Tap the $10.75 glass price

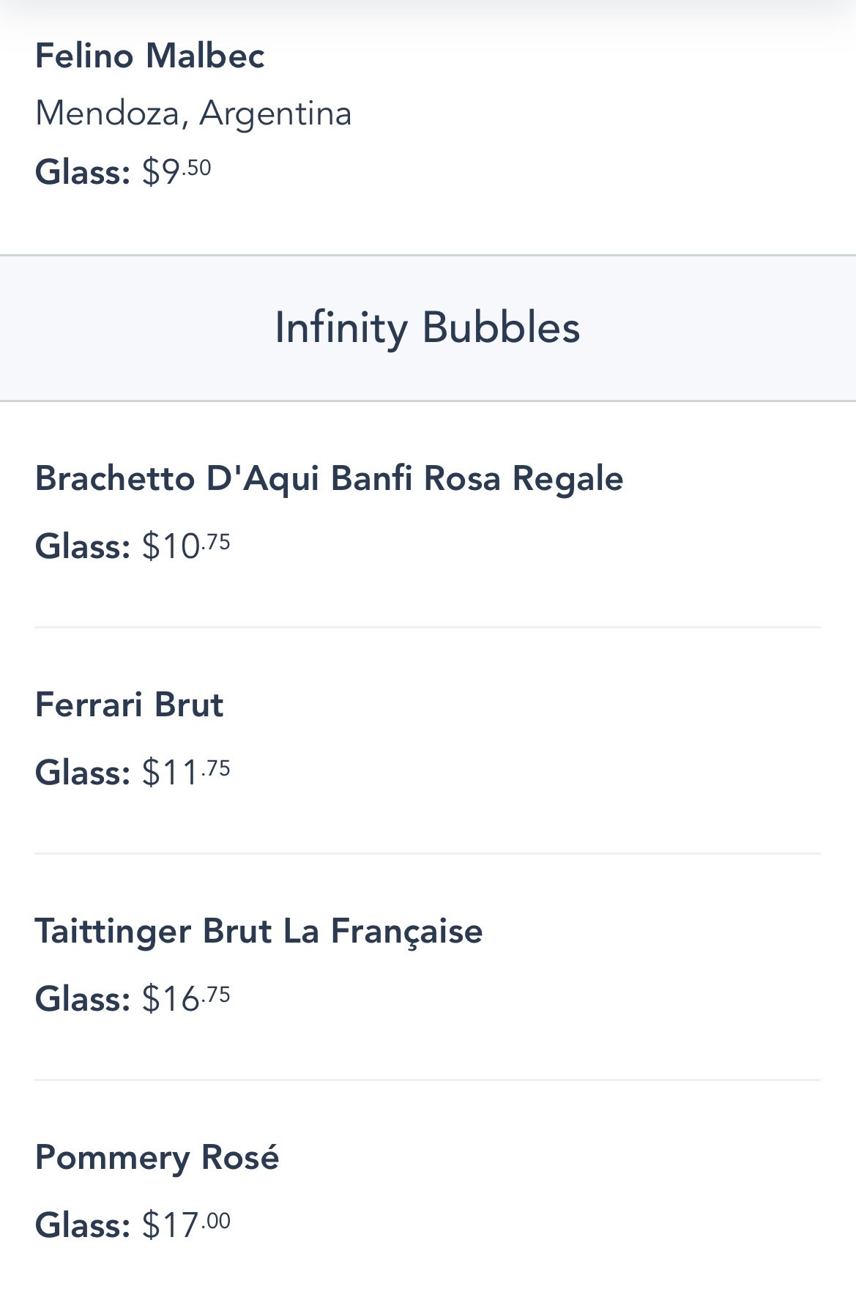[186, 546]
